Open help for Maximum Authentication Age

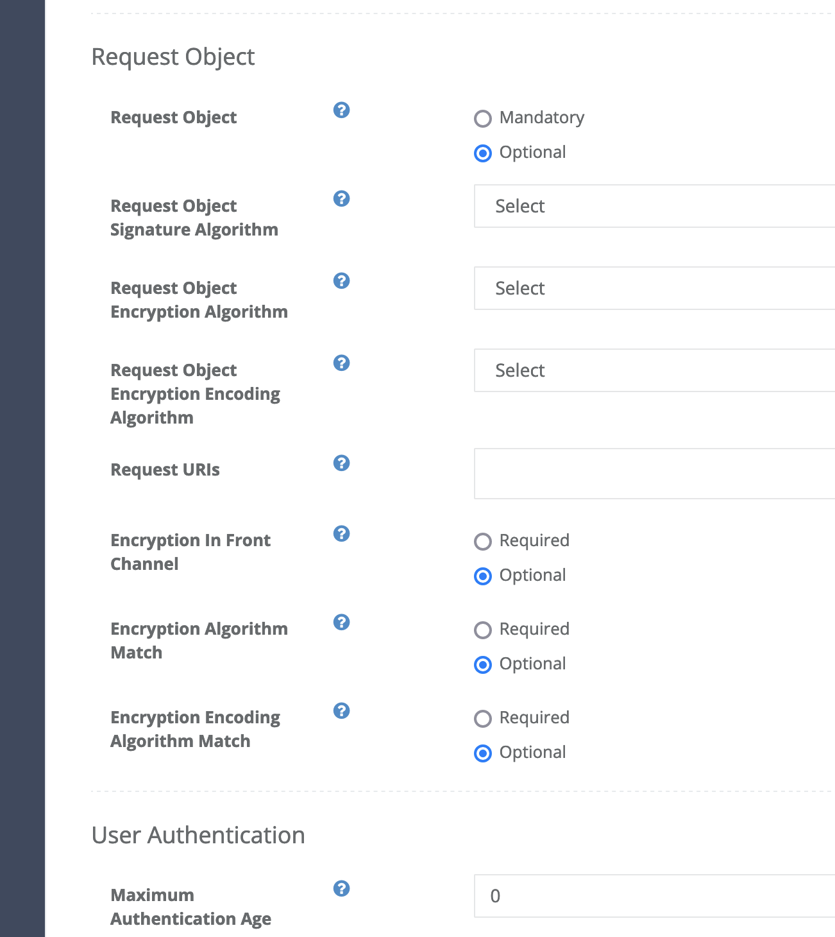point(341,889)
